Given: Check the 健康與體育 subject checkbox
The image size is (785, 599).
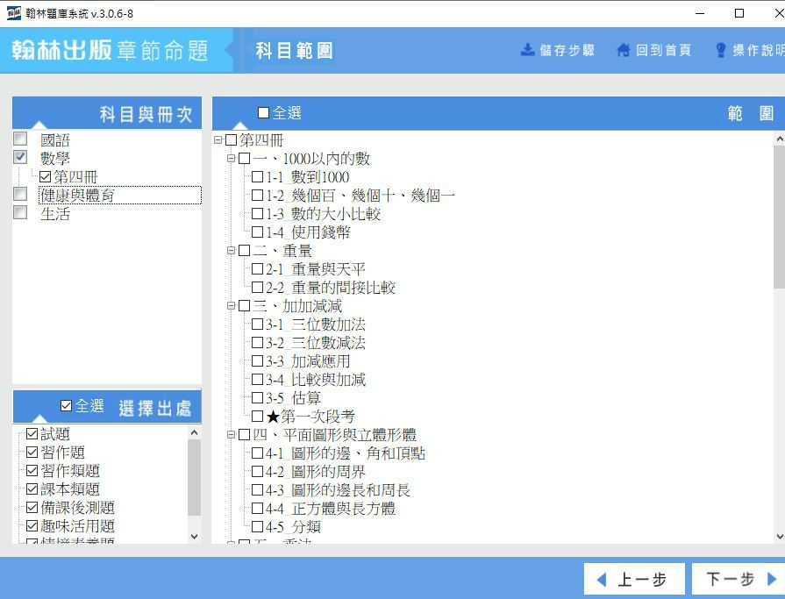Looking at the screenshot, I should 20,194.
